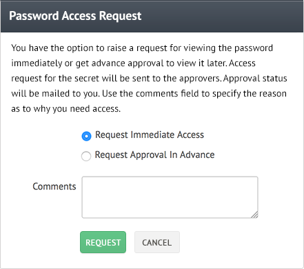Click the Password Access Request title bar
304x269 pixels.
click(x=152, y=16)
